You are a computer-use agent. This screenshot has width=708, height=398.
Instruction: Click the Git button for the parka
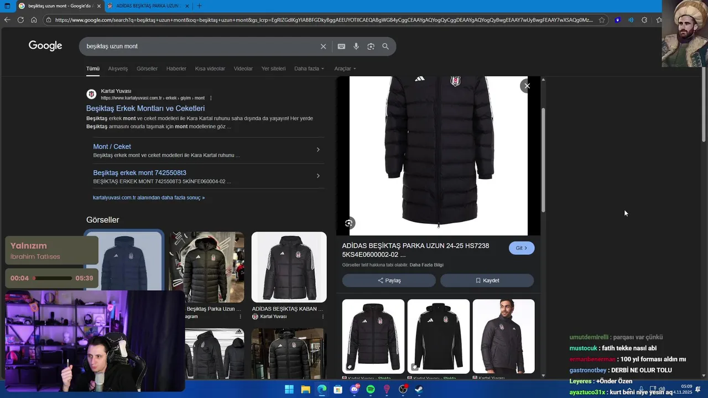pyautogui.click(x=522, y=248)
